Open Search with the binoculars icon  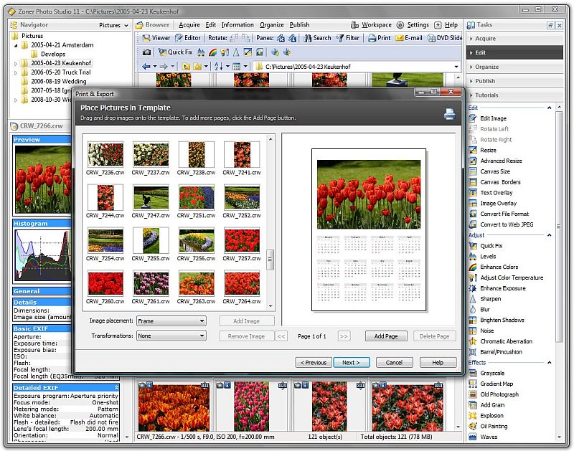click(x=316, y=38)
